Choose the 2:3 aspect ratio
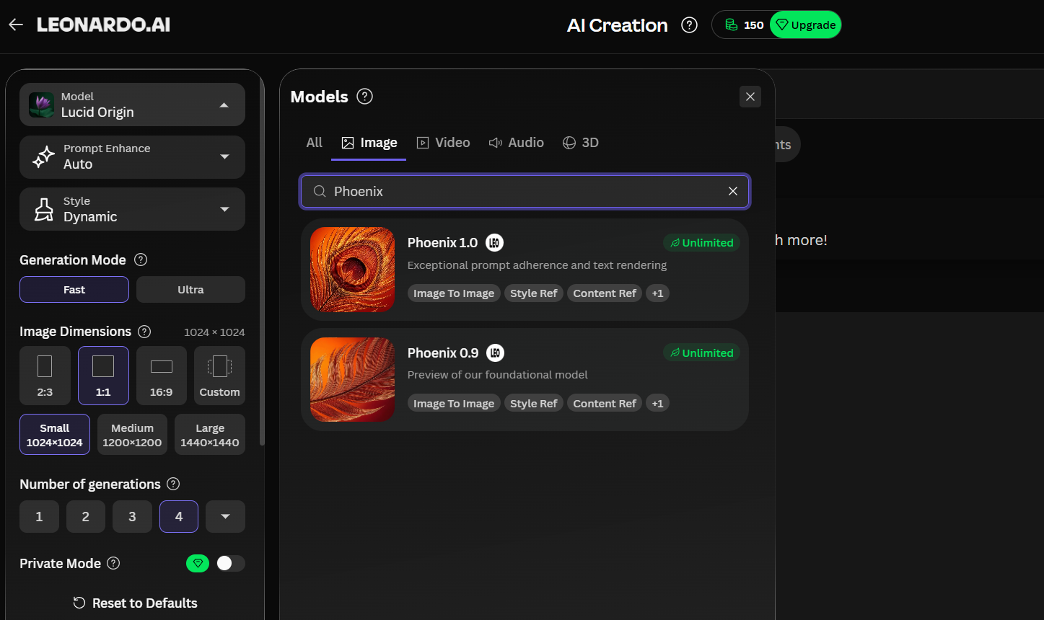This screenshot has height=620, width=1044. coord(45,376)
